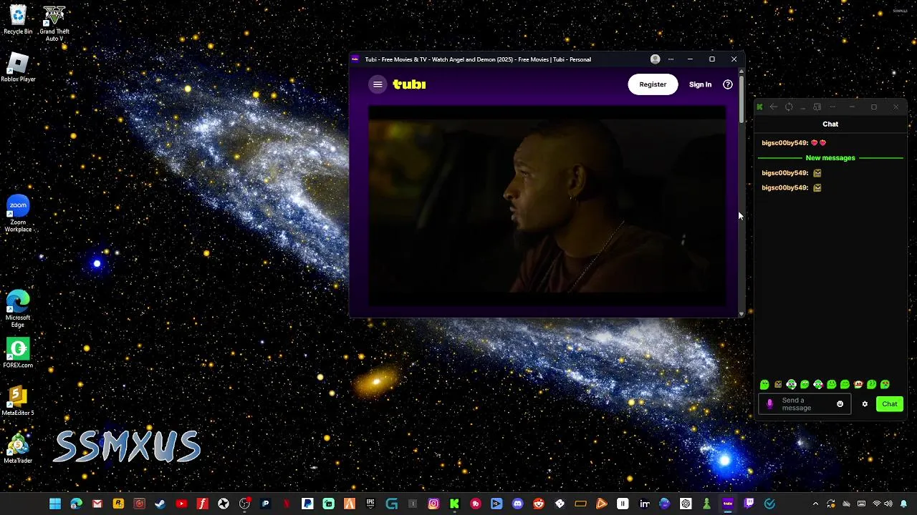
Task: Open Grand Theft Auto V desktop shortcut
Action: tap(54, 24)
